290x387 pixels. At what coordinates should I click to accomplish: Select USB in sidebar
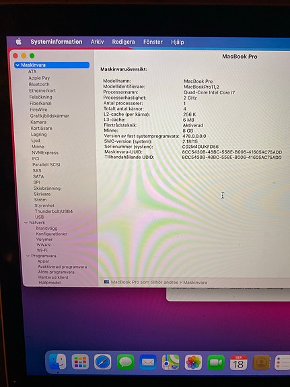tap(40, 217)
